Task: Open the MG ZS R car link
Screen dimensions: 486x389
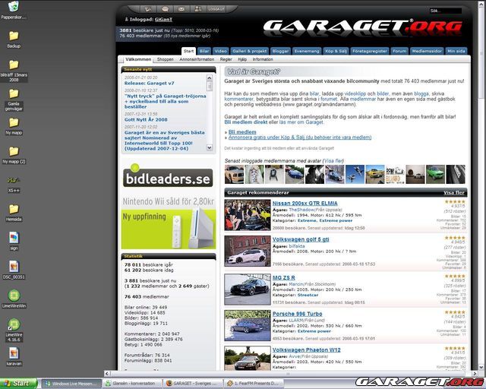Action: coord(283,278)
